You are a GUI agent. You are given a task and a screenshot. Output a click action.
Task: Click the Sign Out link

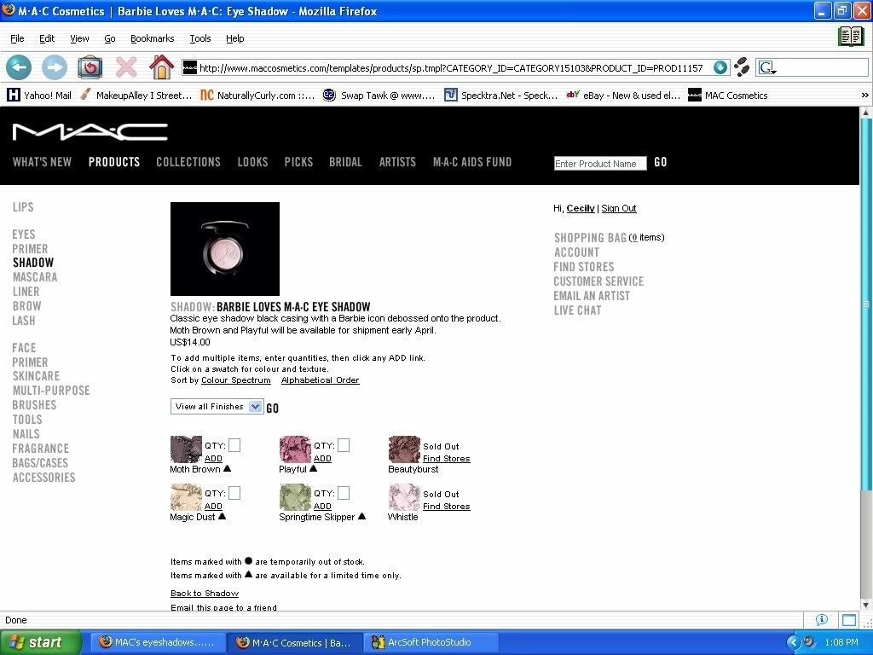(x=619, y=208)
